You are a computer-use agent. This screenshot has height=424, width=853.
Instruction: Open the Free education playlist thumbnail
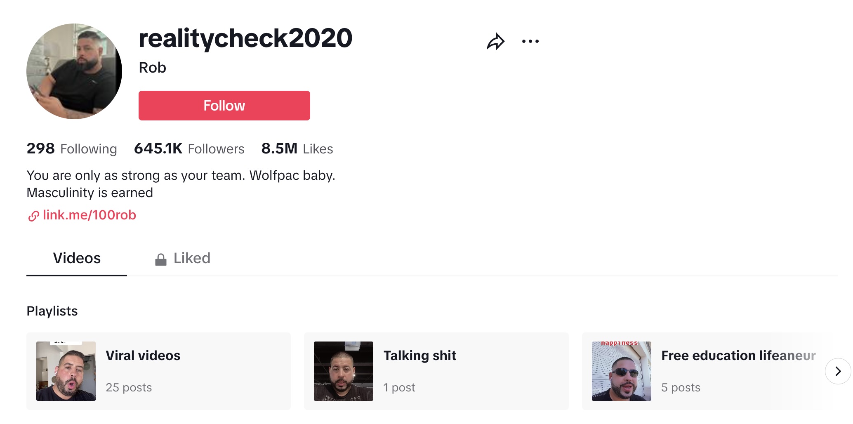coord(621,371)
